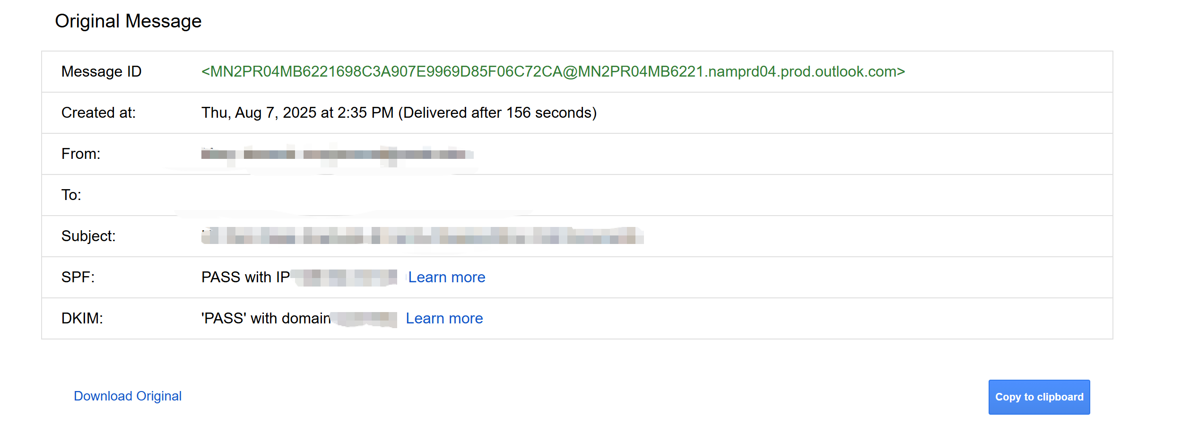Click the SPF label

coord(78,277)
